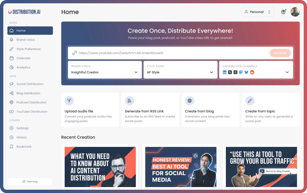Click the link icon in URL field
The width and height of the screenshot is (307, 193).
74,53
